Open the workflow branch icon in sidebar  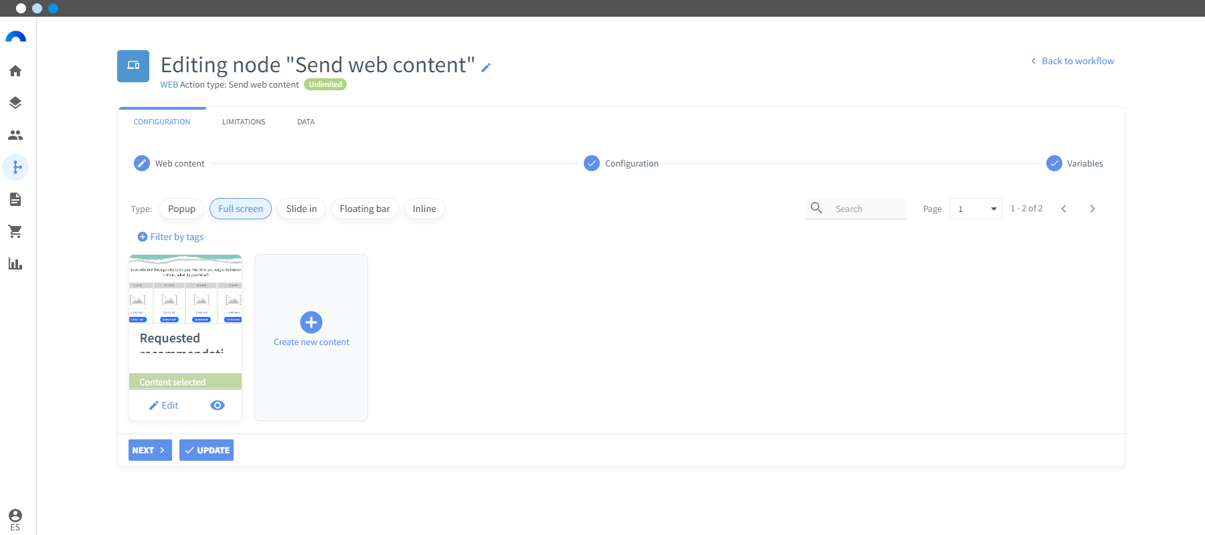(x=15, y=167)
